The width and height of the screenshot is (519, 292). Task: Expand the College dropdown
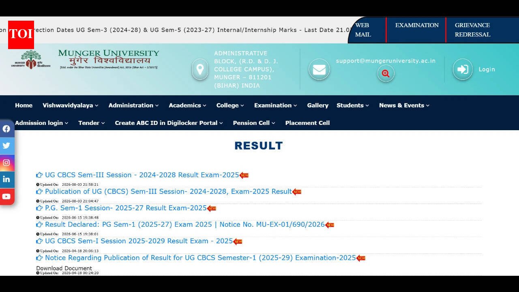pyautogui.click(x=230, y=105)
